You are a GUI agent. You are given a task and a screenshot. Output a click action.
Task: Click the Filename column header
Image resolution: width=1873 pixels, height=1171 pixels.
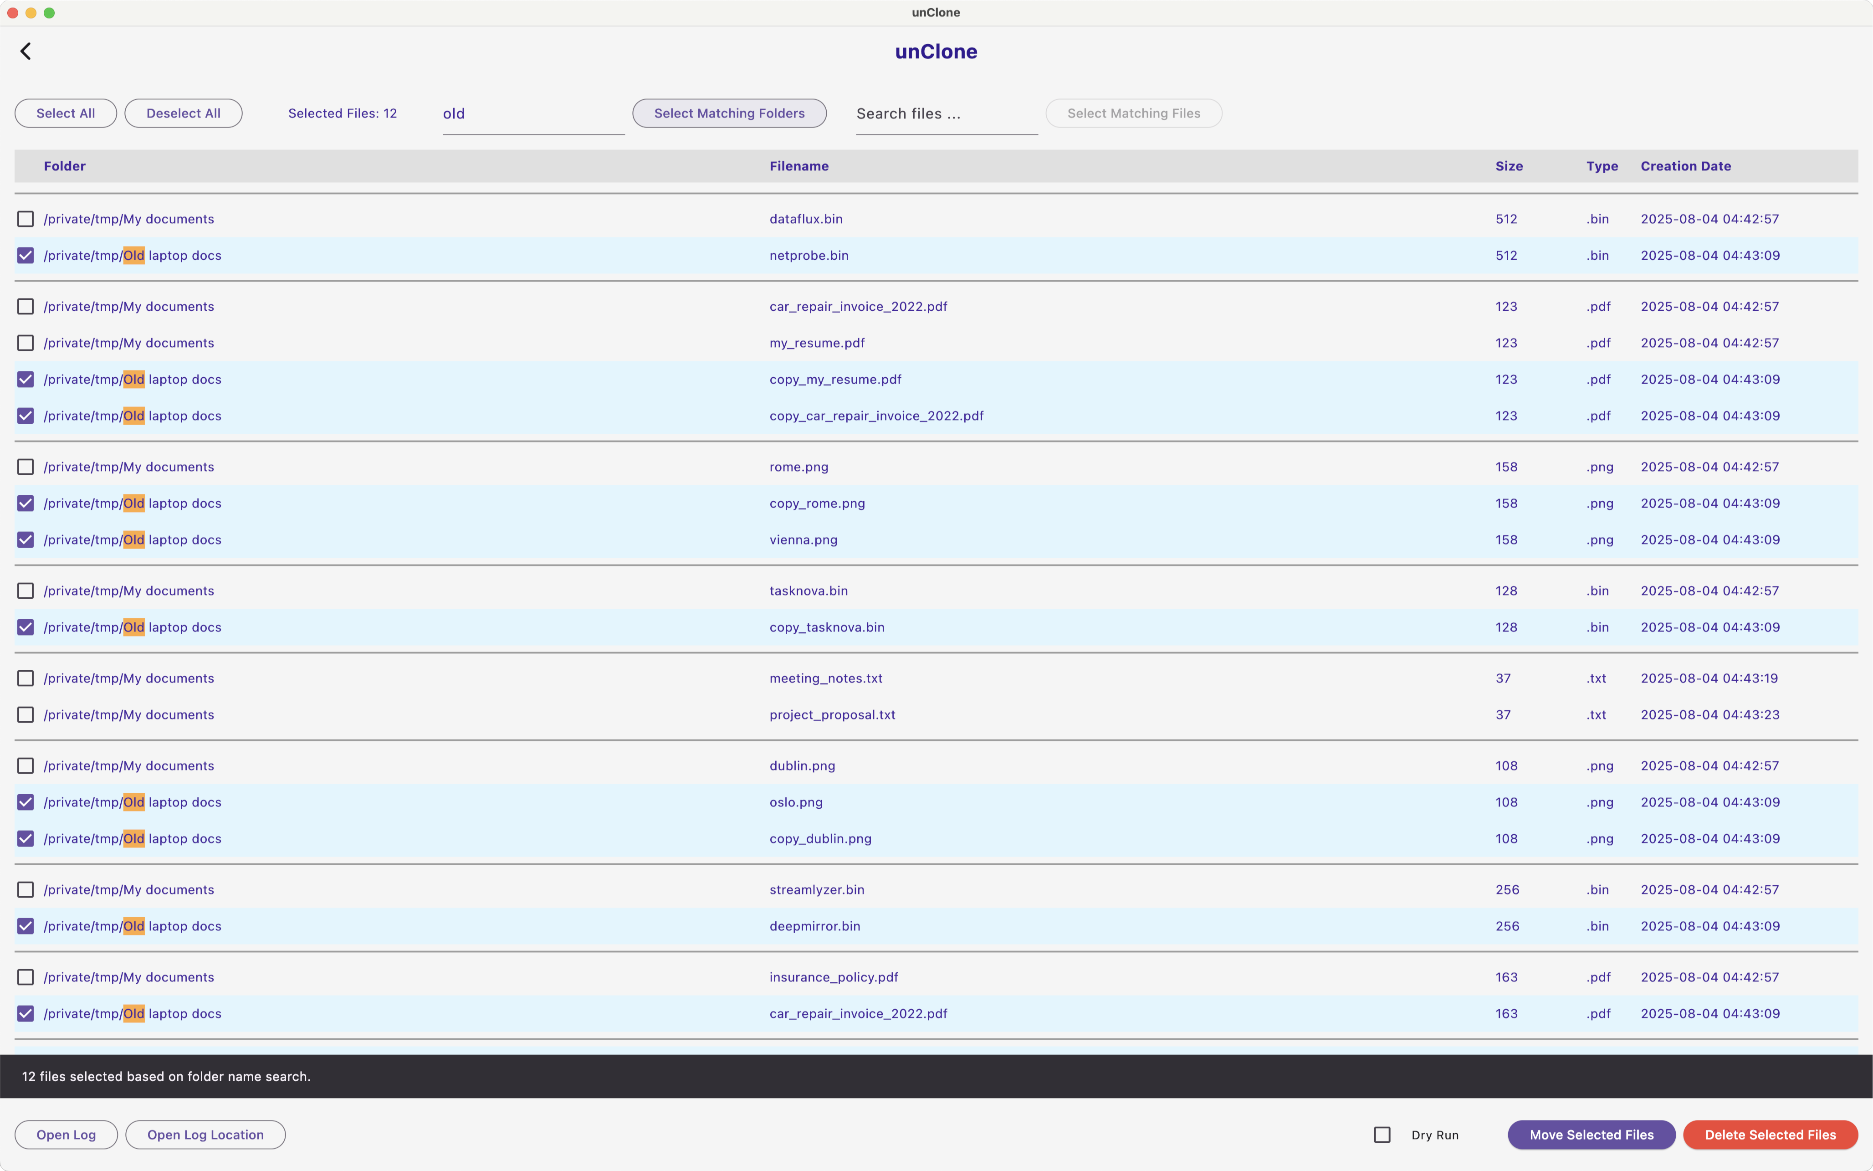click(x=799, y=166)
